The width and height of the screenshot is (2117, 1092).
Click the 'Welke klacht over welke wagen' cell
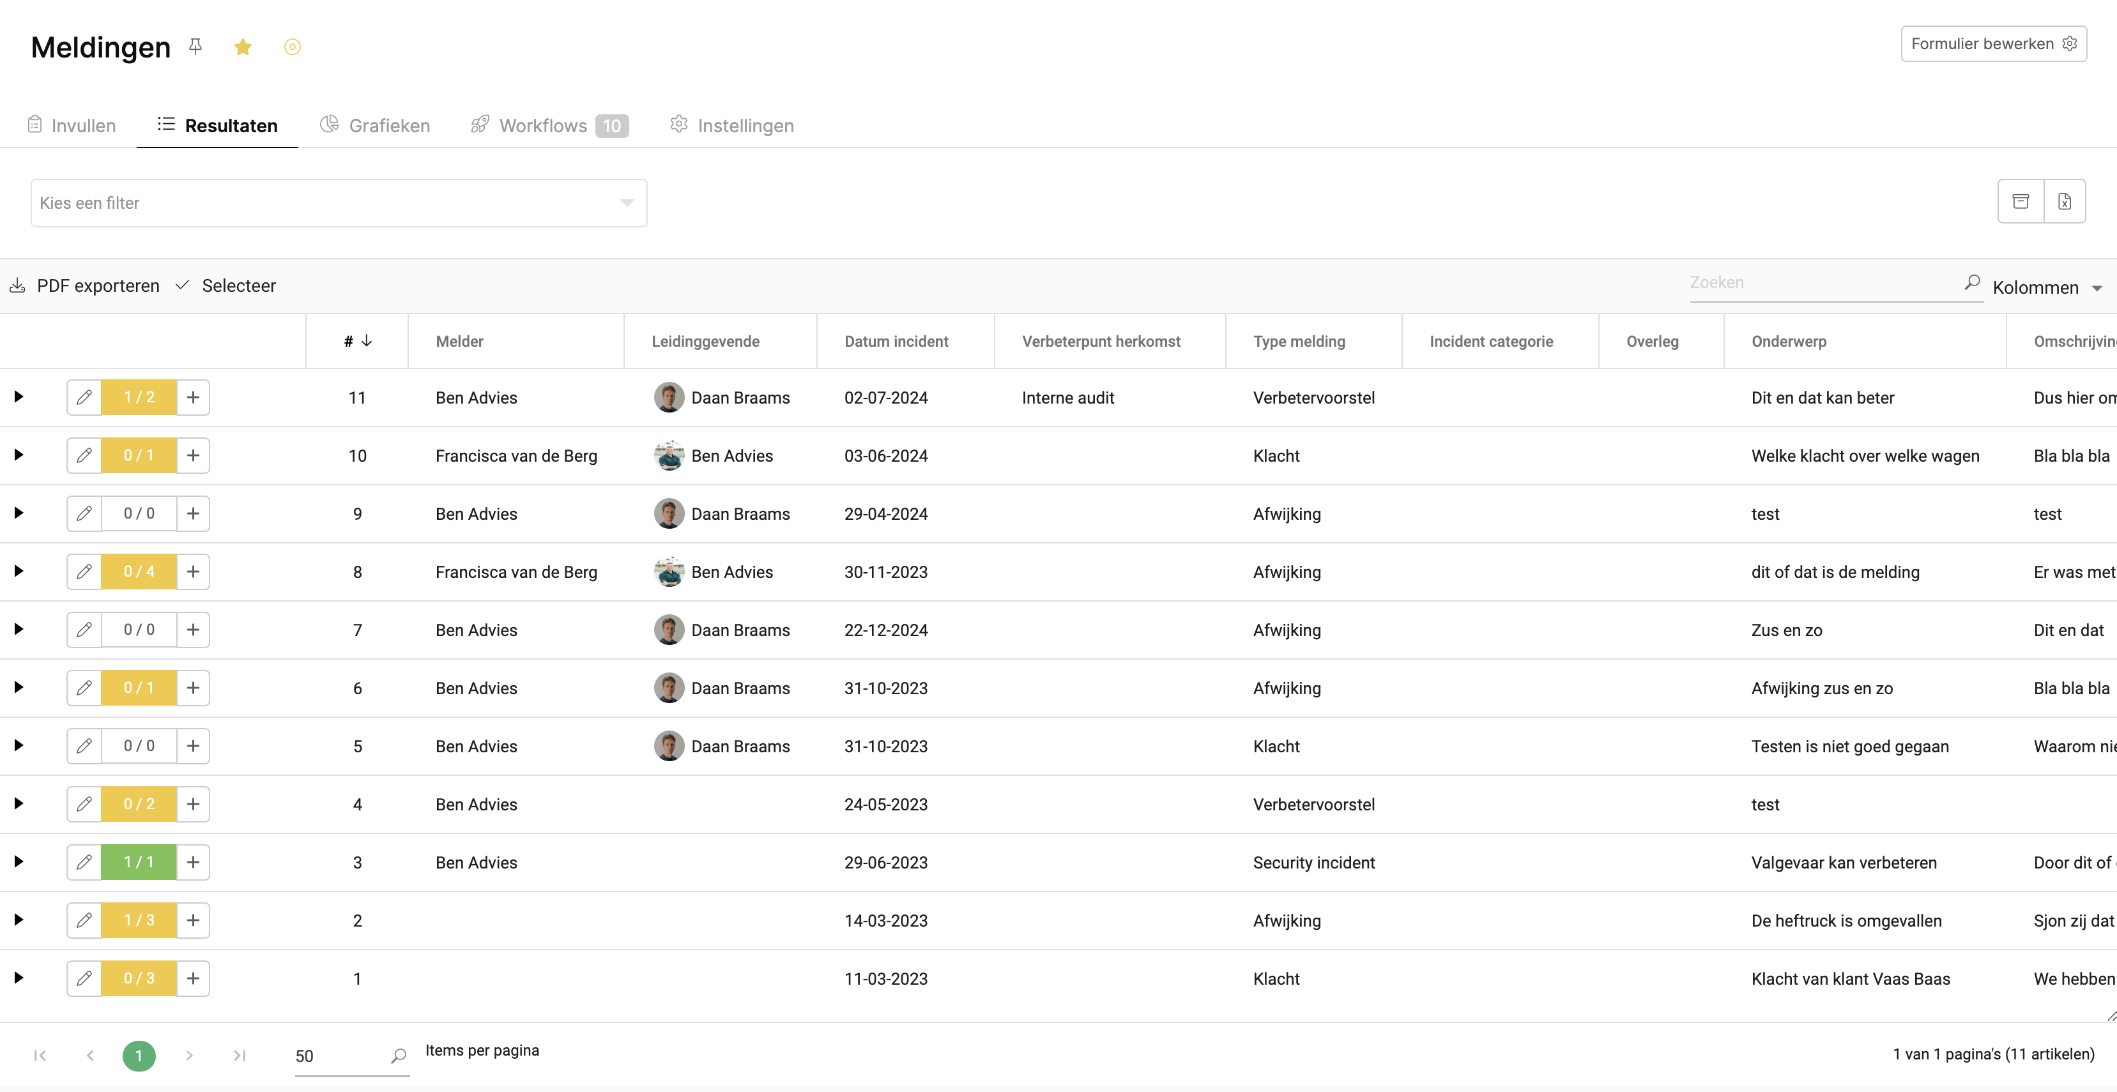1865,456
